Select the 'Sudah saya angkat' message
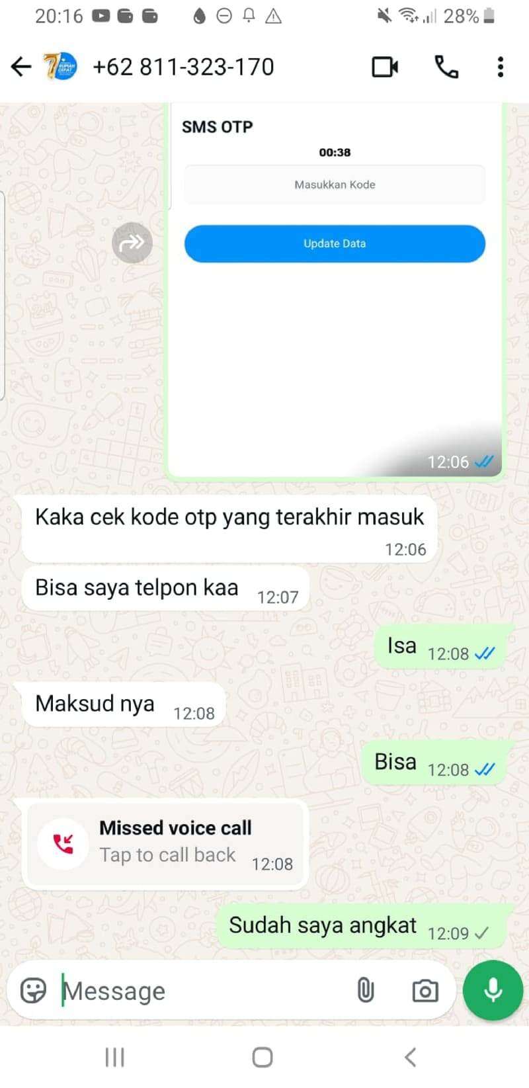 pyautogui.click(x=365, y=927)
